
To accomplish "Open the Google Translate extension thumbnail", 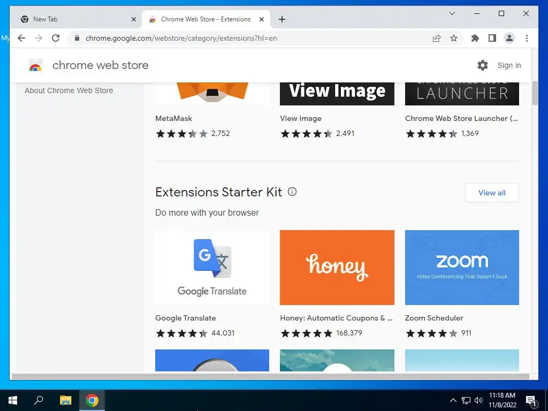I will [x=212, y=268].
